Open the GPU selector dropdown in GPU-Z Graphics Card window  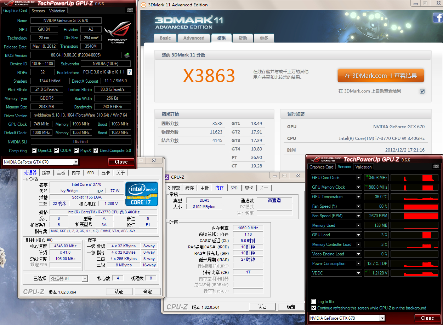pyautogui.click(x=76, y=162)
